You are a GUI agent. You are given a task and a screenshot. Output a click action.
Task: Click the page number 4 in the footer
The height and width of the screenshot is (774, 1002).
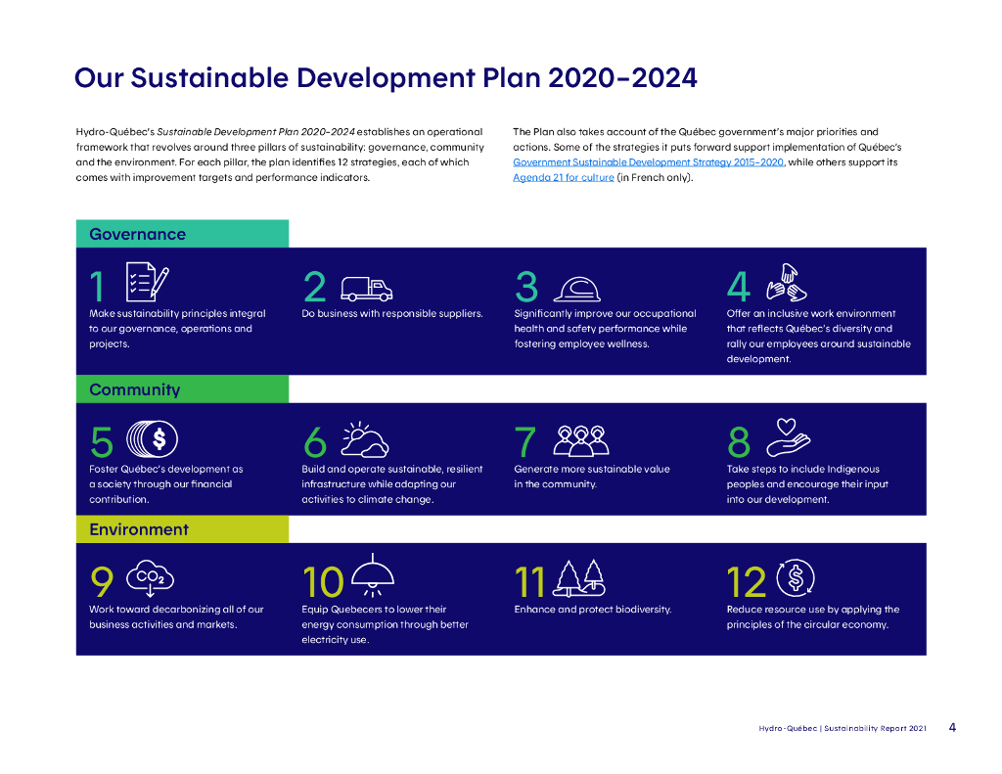(952, 727)
